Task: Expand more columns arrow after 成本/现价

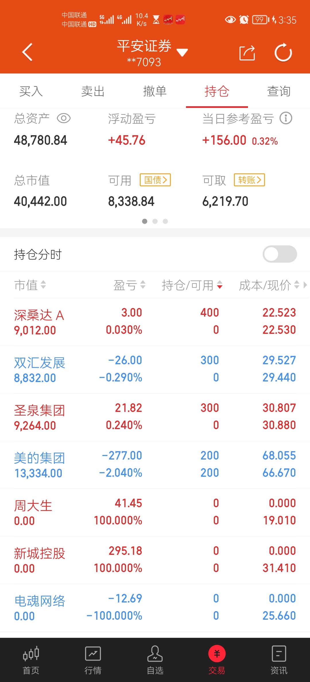Action: (305, 285)
